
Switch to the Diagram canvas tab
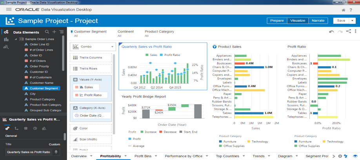click(x=285, y=156)
